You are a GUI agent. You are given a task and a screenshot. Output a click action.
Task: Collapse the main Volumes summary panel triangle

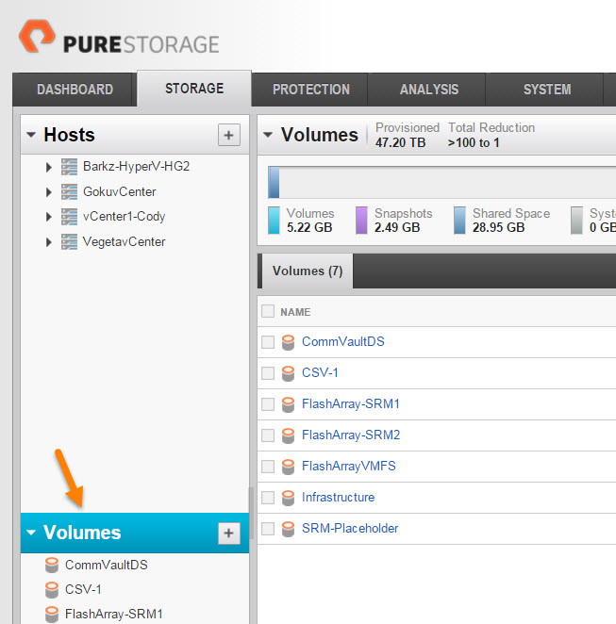(x=268, y=135)
